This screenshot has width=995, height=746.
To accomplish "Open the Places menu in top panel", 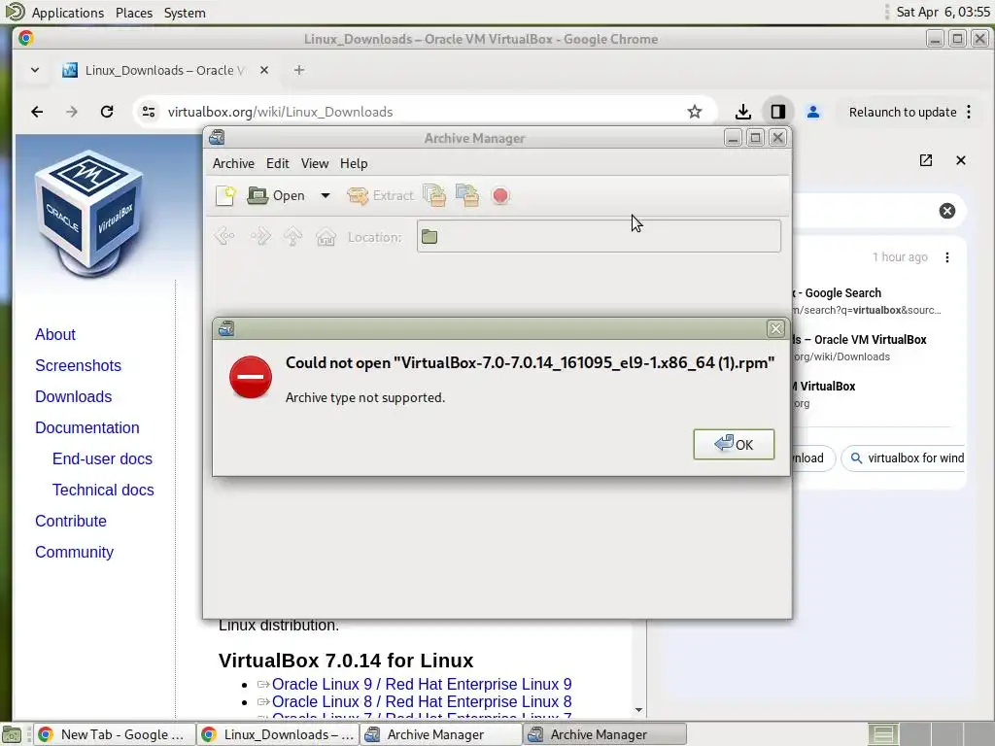I will click(x=134, y=13).
